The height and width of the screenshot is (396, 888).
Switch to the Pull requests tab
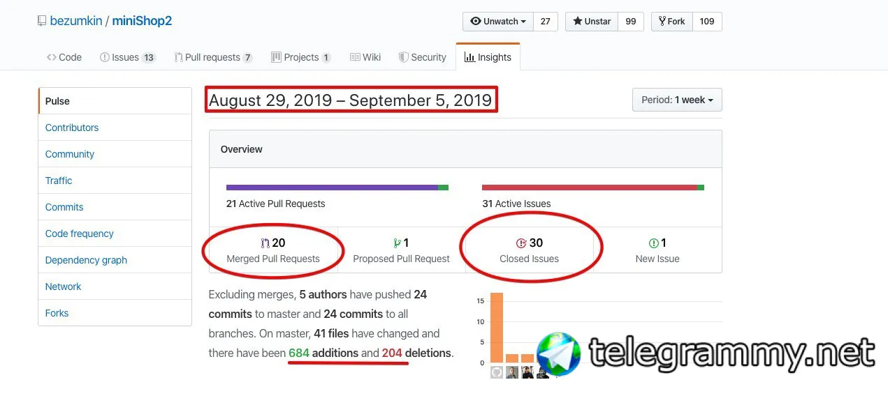point(214,57)
